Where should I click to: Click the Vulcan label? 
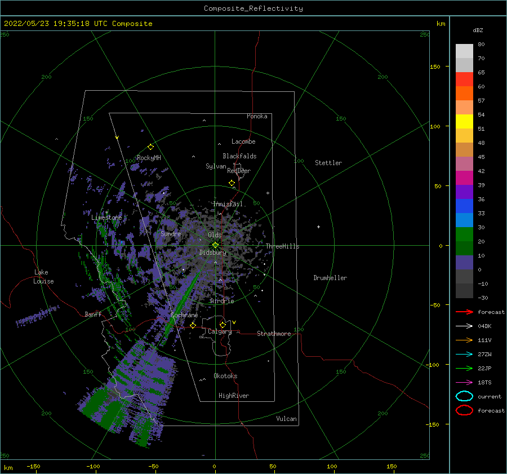click(x=287, y=419)
